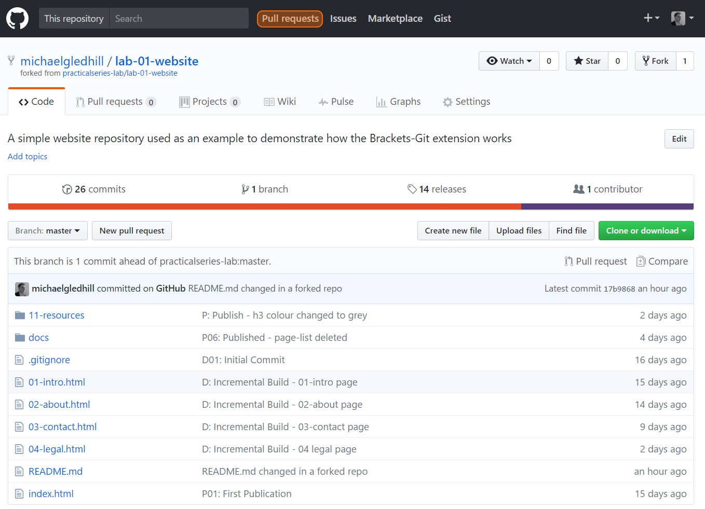Screen dimensions: 705x509
Task: Open the plus create-new dropdown
Action: pyautogui.click(x=652, y=18)
